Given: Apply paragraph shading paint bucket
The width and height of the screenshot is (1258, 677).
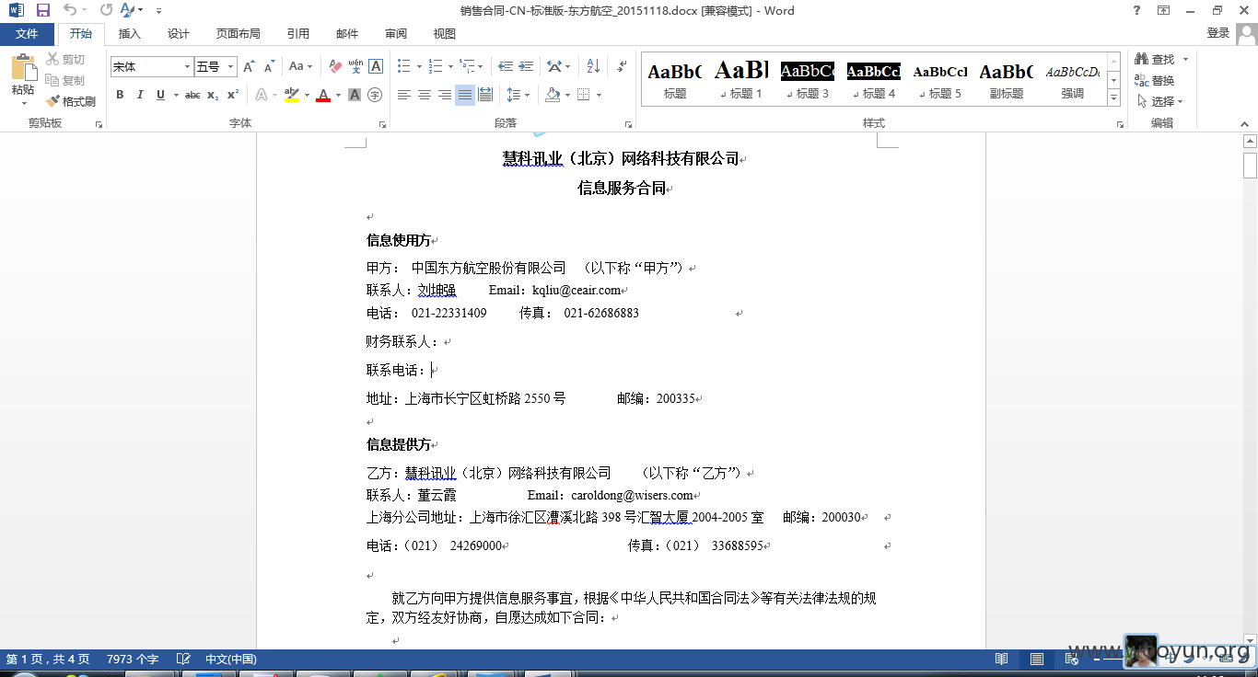Looking at the screenshot, I should pyautogui.click(x=552, y=95).
